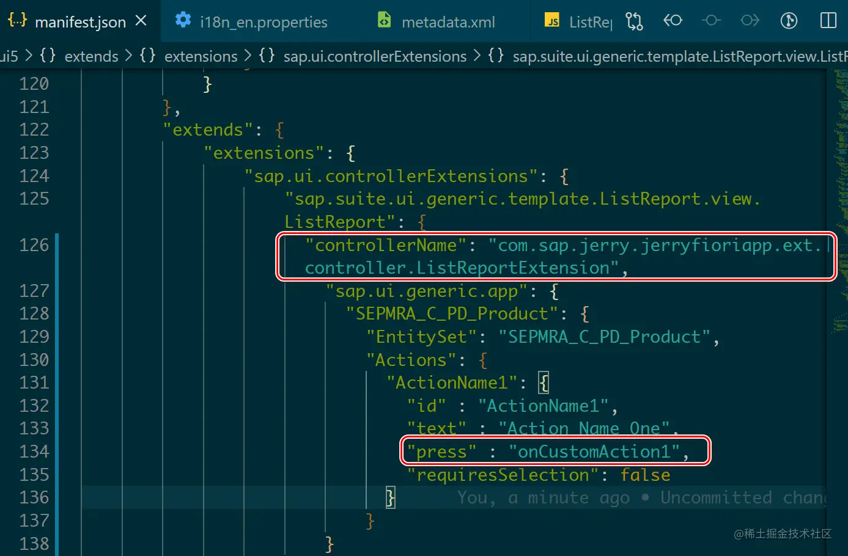Click the "requiresSelection" key
This screenshot has width=848, height=556.
pos(503,475)
